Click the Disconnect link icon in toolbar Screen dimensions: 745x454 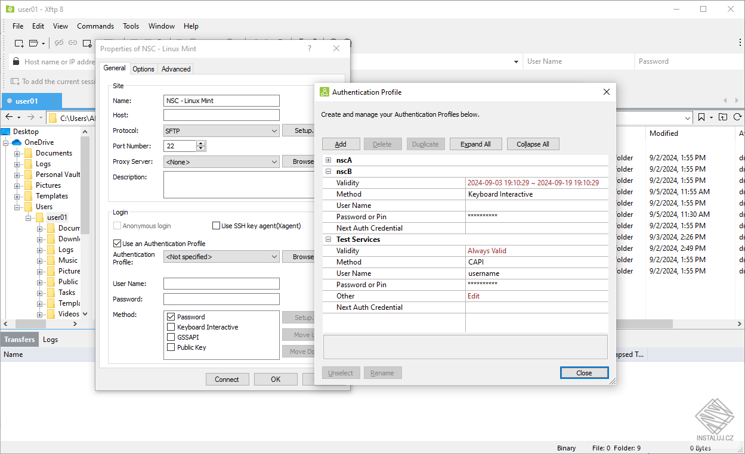[59, 43]
